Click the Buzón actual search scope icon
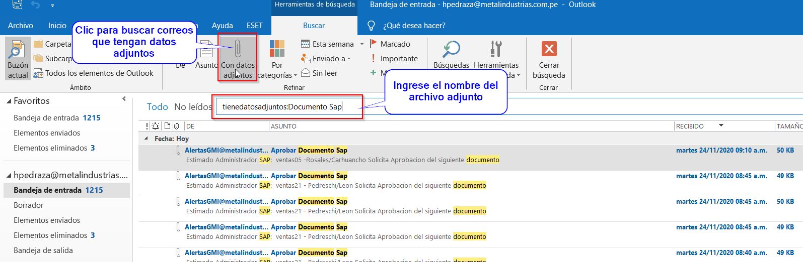The height and width of the screenshot is (262, 803). 18,58
